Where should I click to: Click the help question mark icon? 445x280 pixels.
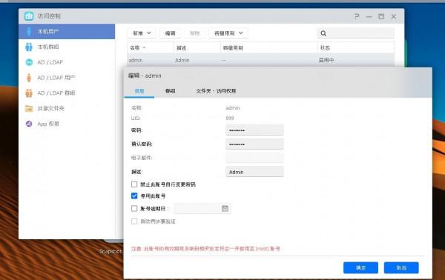357,16
